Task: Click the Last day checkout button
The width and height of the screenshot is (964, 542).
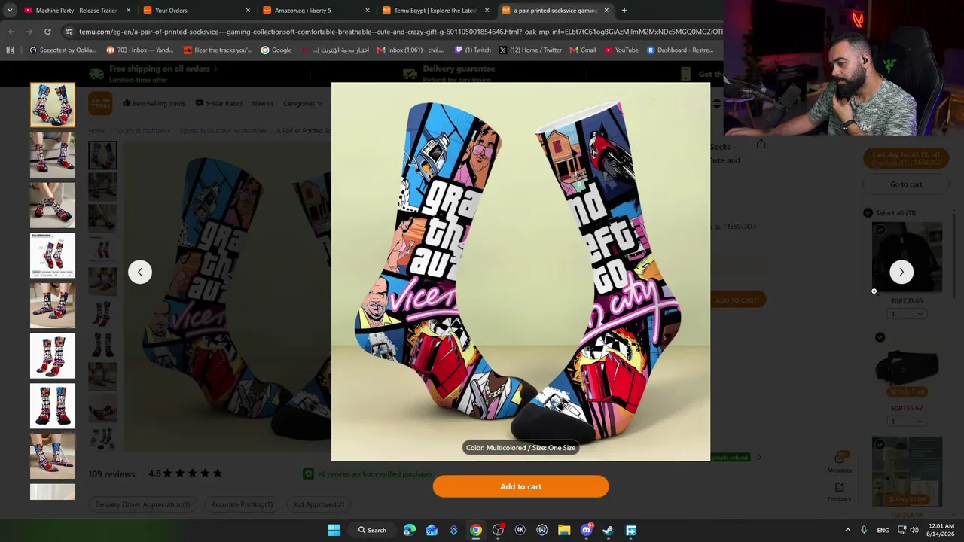Action: click(x=906, y=159)
